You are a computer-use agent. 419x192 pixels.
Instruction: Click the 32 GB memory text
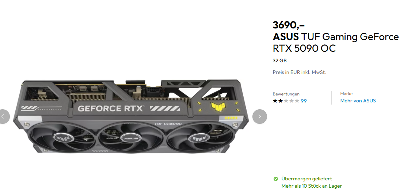coord(279,60)
